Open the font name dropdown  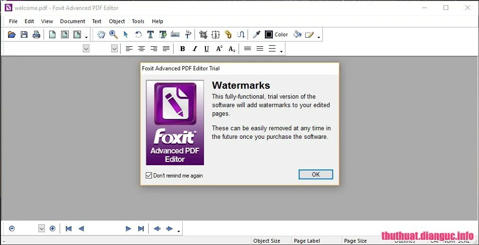coord(86,49)
